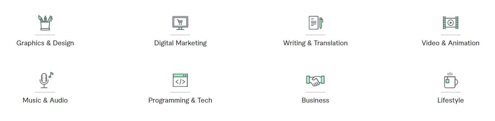495x121 pixels.
Task: Click the divider under the film strip icon
Action: [x=451, y=35]
